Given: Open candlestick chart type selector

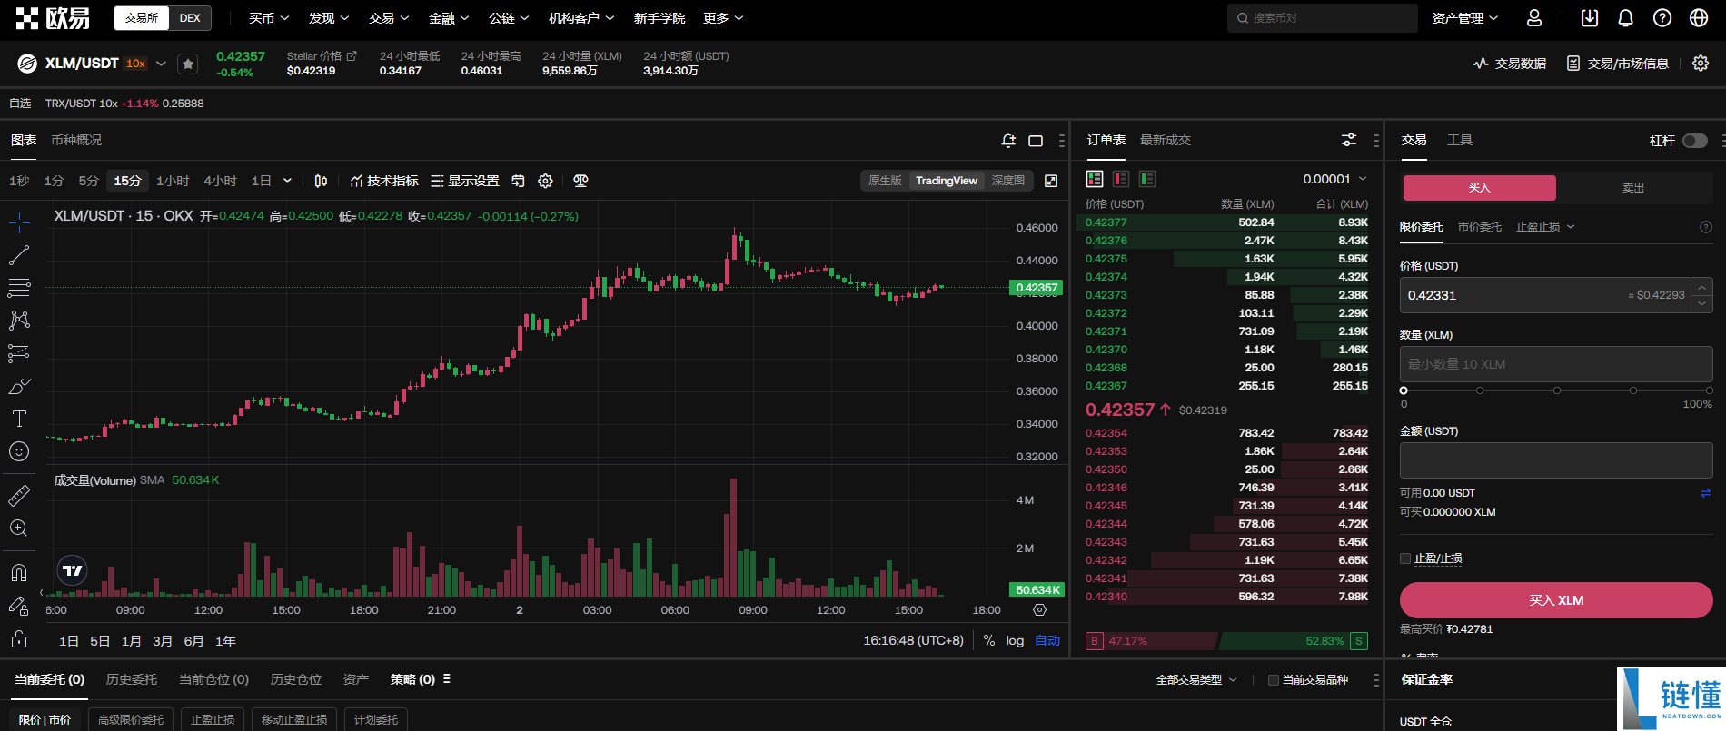Looking at the screenshot, I should (321, 181).
